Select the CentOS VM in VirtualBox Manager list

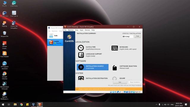(x=55, y=42)
